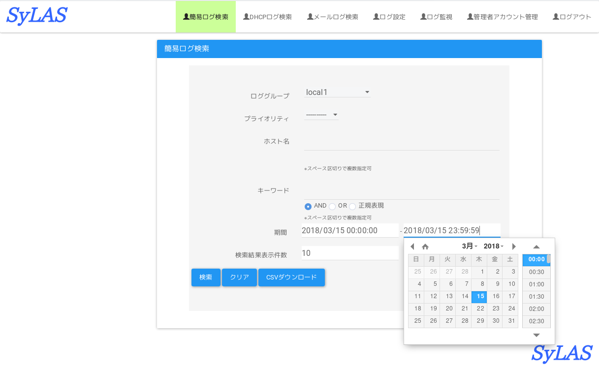Select the 正規表現 radio button

(352, 207)
